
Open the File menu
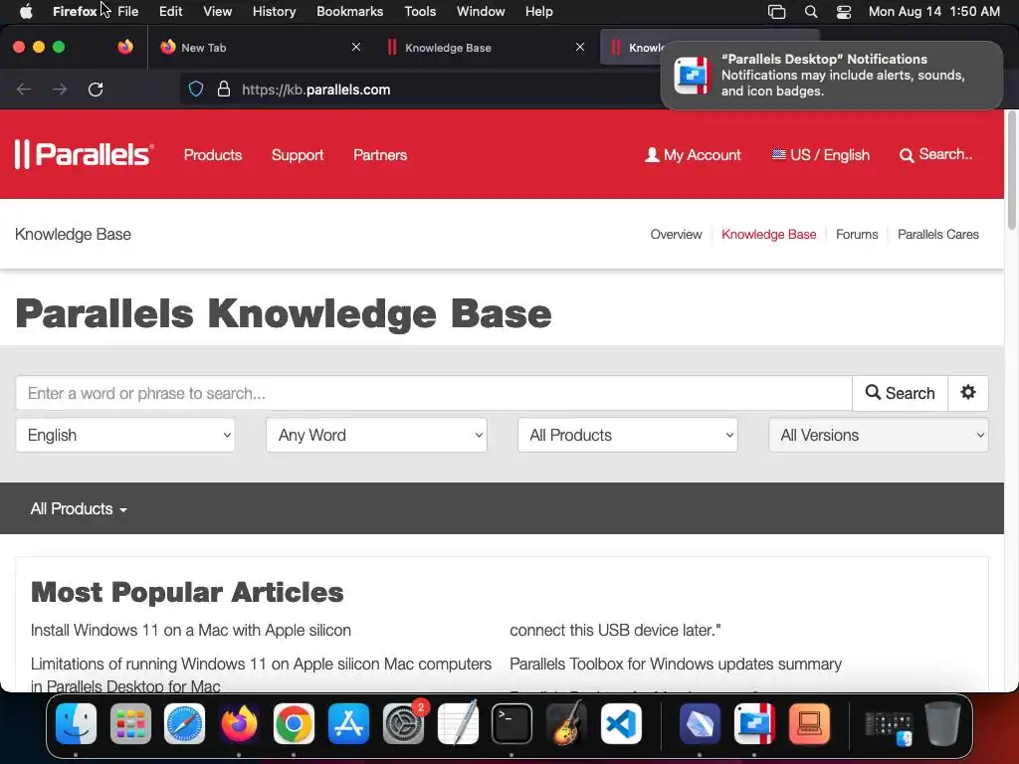128,11
